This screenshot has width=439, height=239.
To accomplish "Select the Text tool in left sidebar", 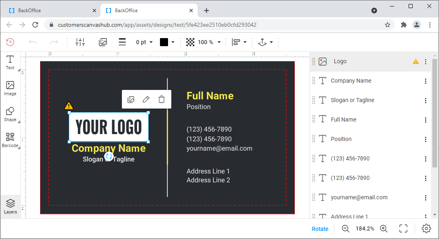I will click(x=10, y=63).
